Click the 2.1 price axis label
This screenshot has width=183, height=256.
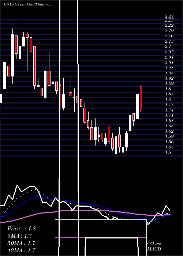click(168, 46)
